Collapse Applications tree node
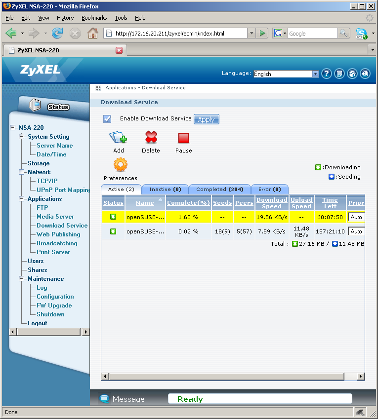This screenshot has width=378, height=419. [x=21, y=199]
